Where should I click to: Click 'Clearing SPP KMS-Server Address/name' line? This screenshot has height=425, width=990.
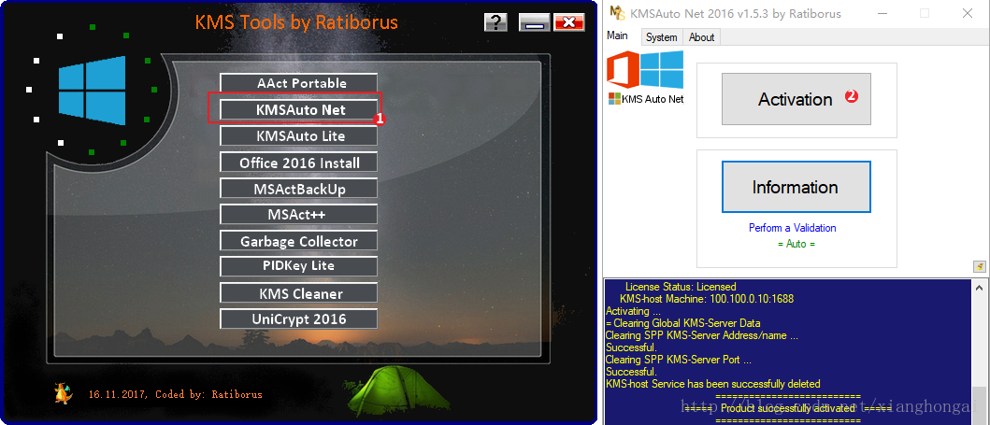click(701, 335)
